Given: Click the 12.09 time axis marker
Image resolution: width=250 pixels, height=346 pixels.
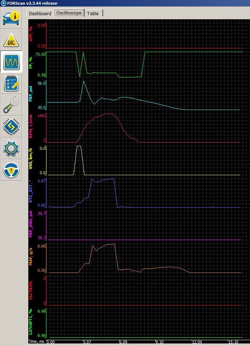Looking at the screenshot, I should click(197, 342).
